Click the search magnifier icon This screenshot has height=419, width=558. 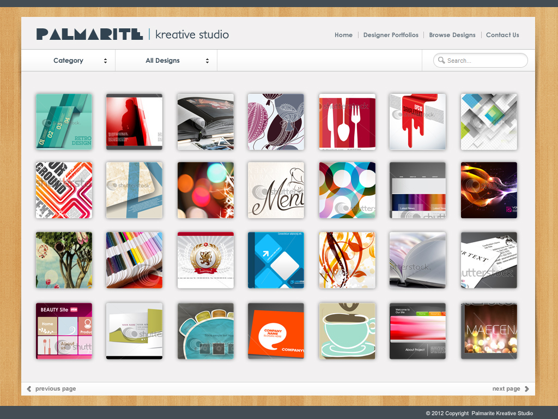coord(441,60)
